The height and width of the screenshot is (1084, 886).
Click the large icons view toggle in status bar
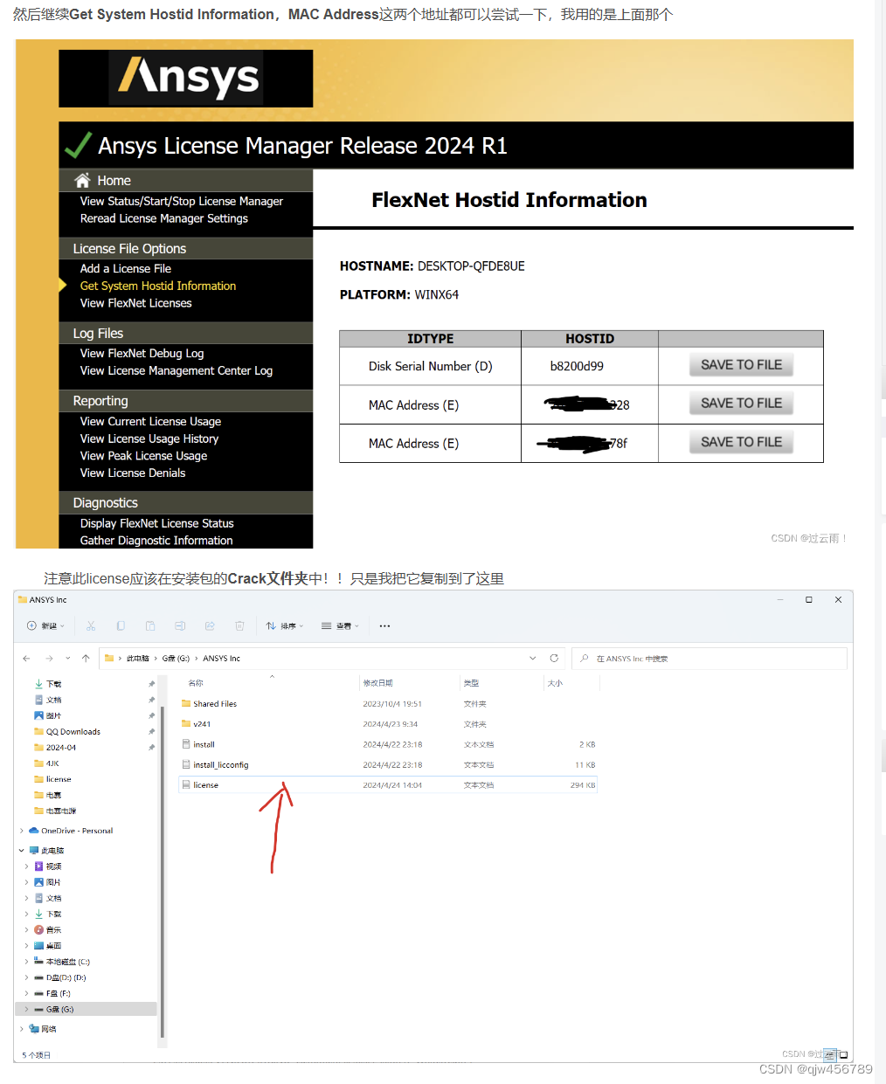[x=843, y=1055]
